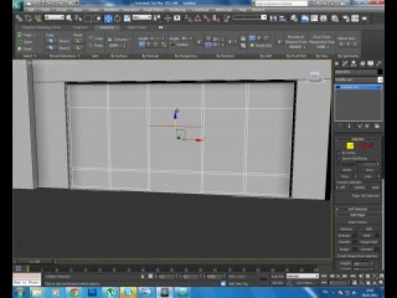The width and height of the screenshot is (397, 298).
Task: Click the Mirror tool in main toolbar
Action: click(273, 18)
